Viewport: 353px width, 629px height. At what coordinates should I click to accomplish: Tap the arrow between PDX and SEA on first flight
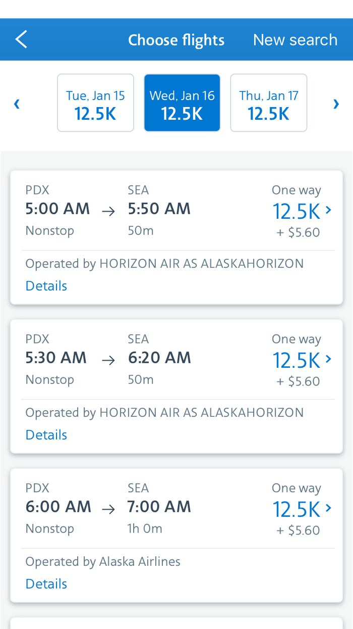tap(107, 211)
